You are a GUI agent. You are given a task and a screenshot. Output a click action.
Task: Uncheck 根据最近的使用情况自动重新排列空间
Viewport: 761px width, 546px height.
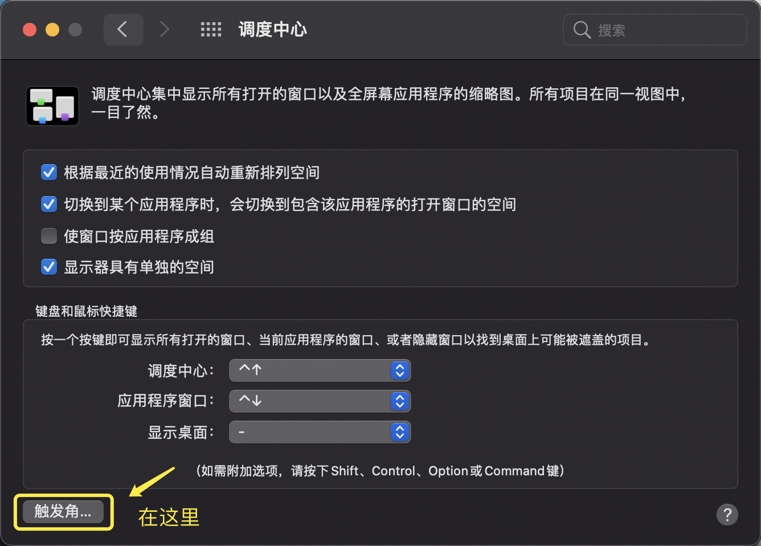click(x=49, y=172)
